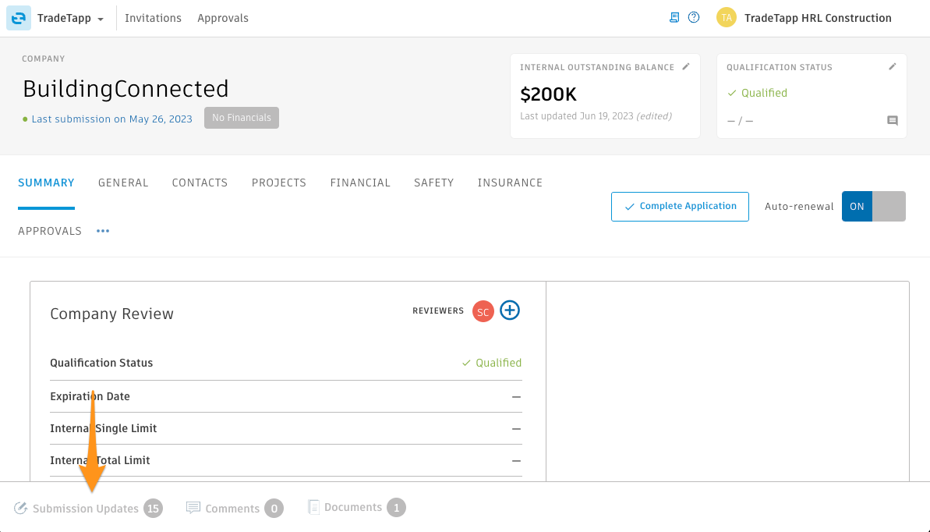The height and width of the screenshot is (532, 930).
Task: Click the Documents page icon
Action: 313,507
